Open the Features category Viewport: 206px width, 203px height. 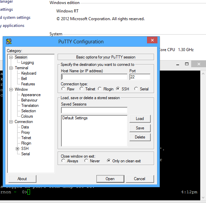(28, 84)
